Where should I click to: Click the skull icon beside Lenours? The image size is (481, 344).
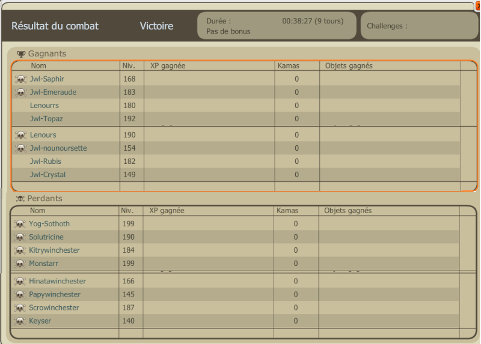20,135
